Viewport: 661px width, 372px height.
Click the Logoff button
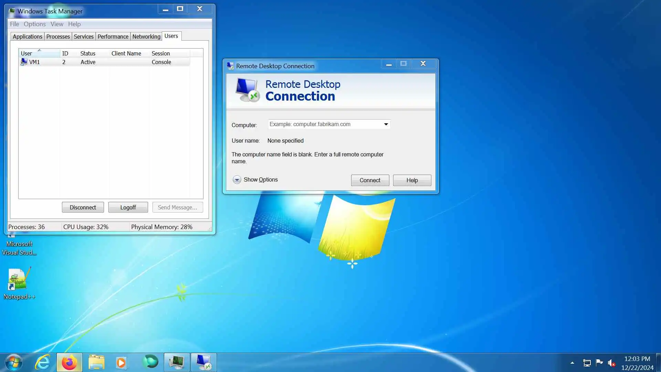pyautogui.click(x=128, y=207)
